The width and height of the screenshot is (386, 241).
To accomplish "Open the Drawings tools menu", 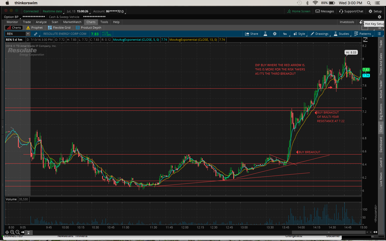I will point(320,34).
